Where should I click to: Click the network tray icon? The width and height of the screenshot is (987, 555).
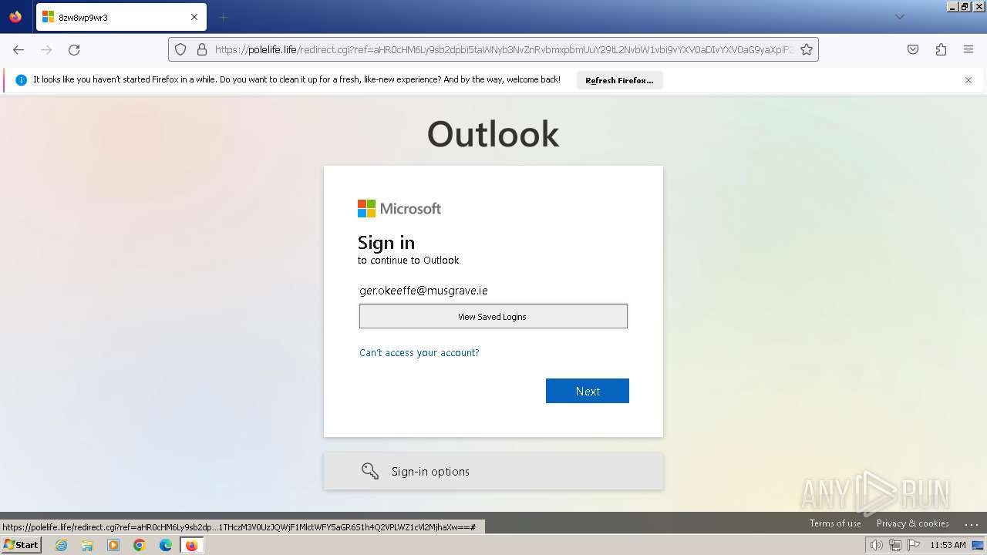(x=895, y=545)
